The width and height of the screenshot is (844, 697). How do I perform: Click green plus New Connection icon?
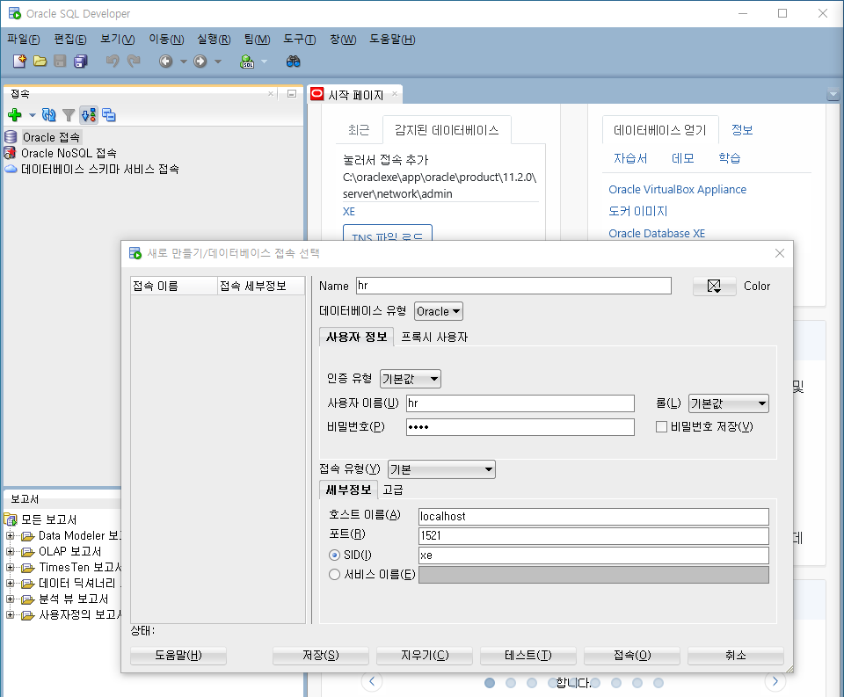point(15,114)
